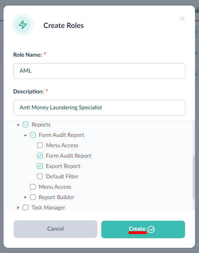Expand the Report Builder node
The image size is (199, 253).
(x=25, y=197)
